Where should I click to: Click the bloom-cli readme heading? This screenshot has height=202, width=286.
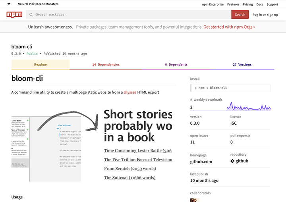coord(27,79)
